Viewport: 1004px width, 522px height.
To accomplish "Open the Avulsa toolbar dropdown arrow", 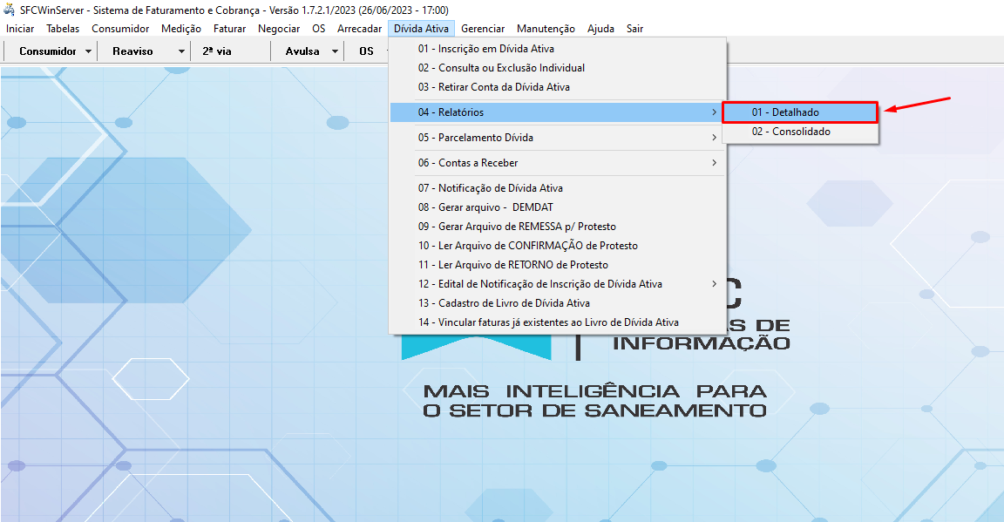I will (x=335, y=51).
